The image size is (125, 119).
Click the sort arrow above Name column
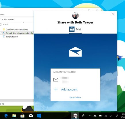pyautogui.click(x=23, y=23)
